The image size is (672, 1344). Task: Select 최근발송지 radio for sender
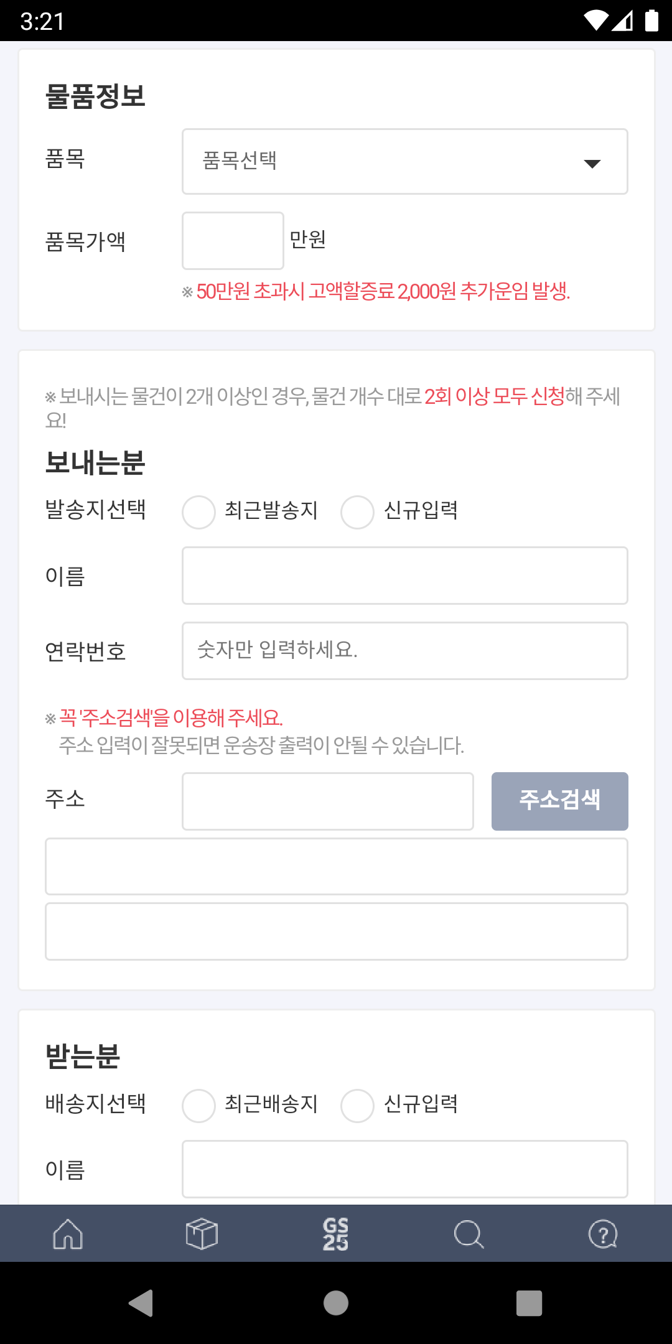click(199, 512)
